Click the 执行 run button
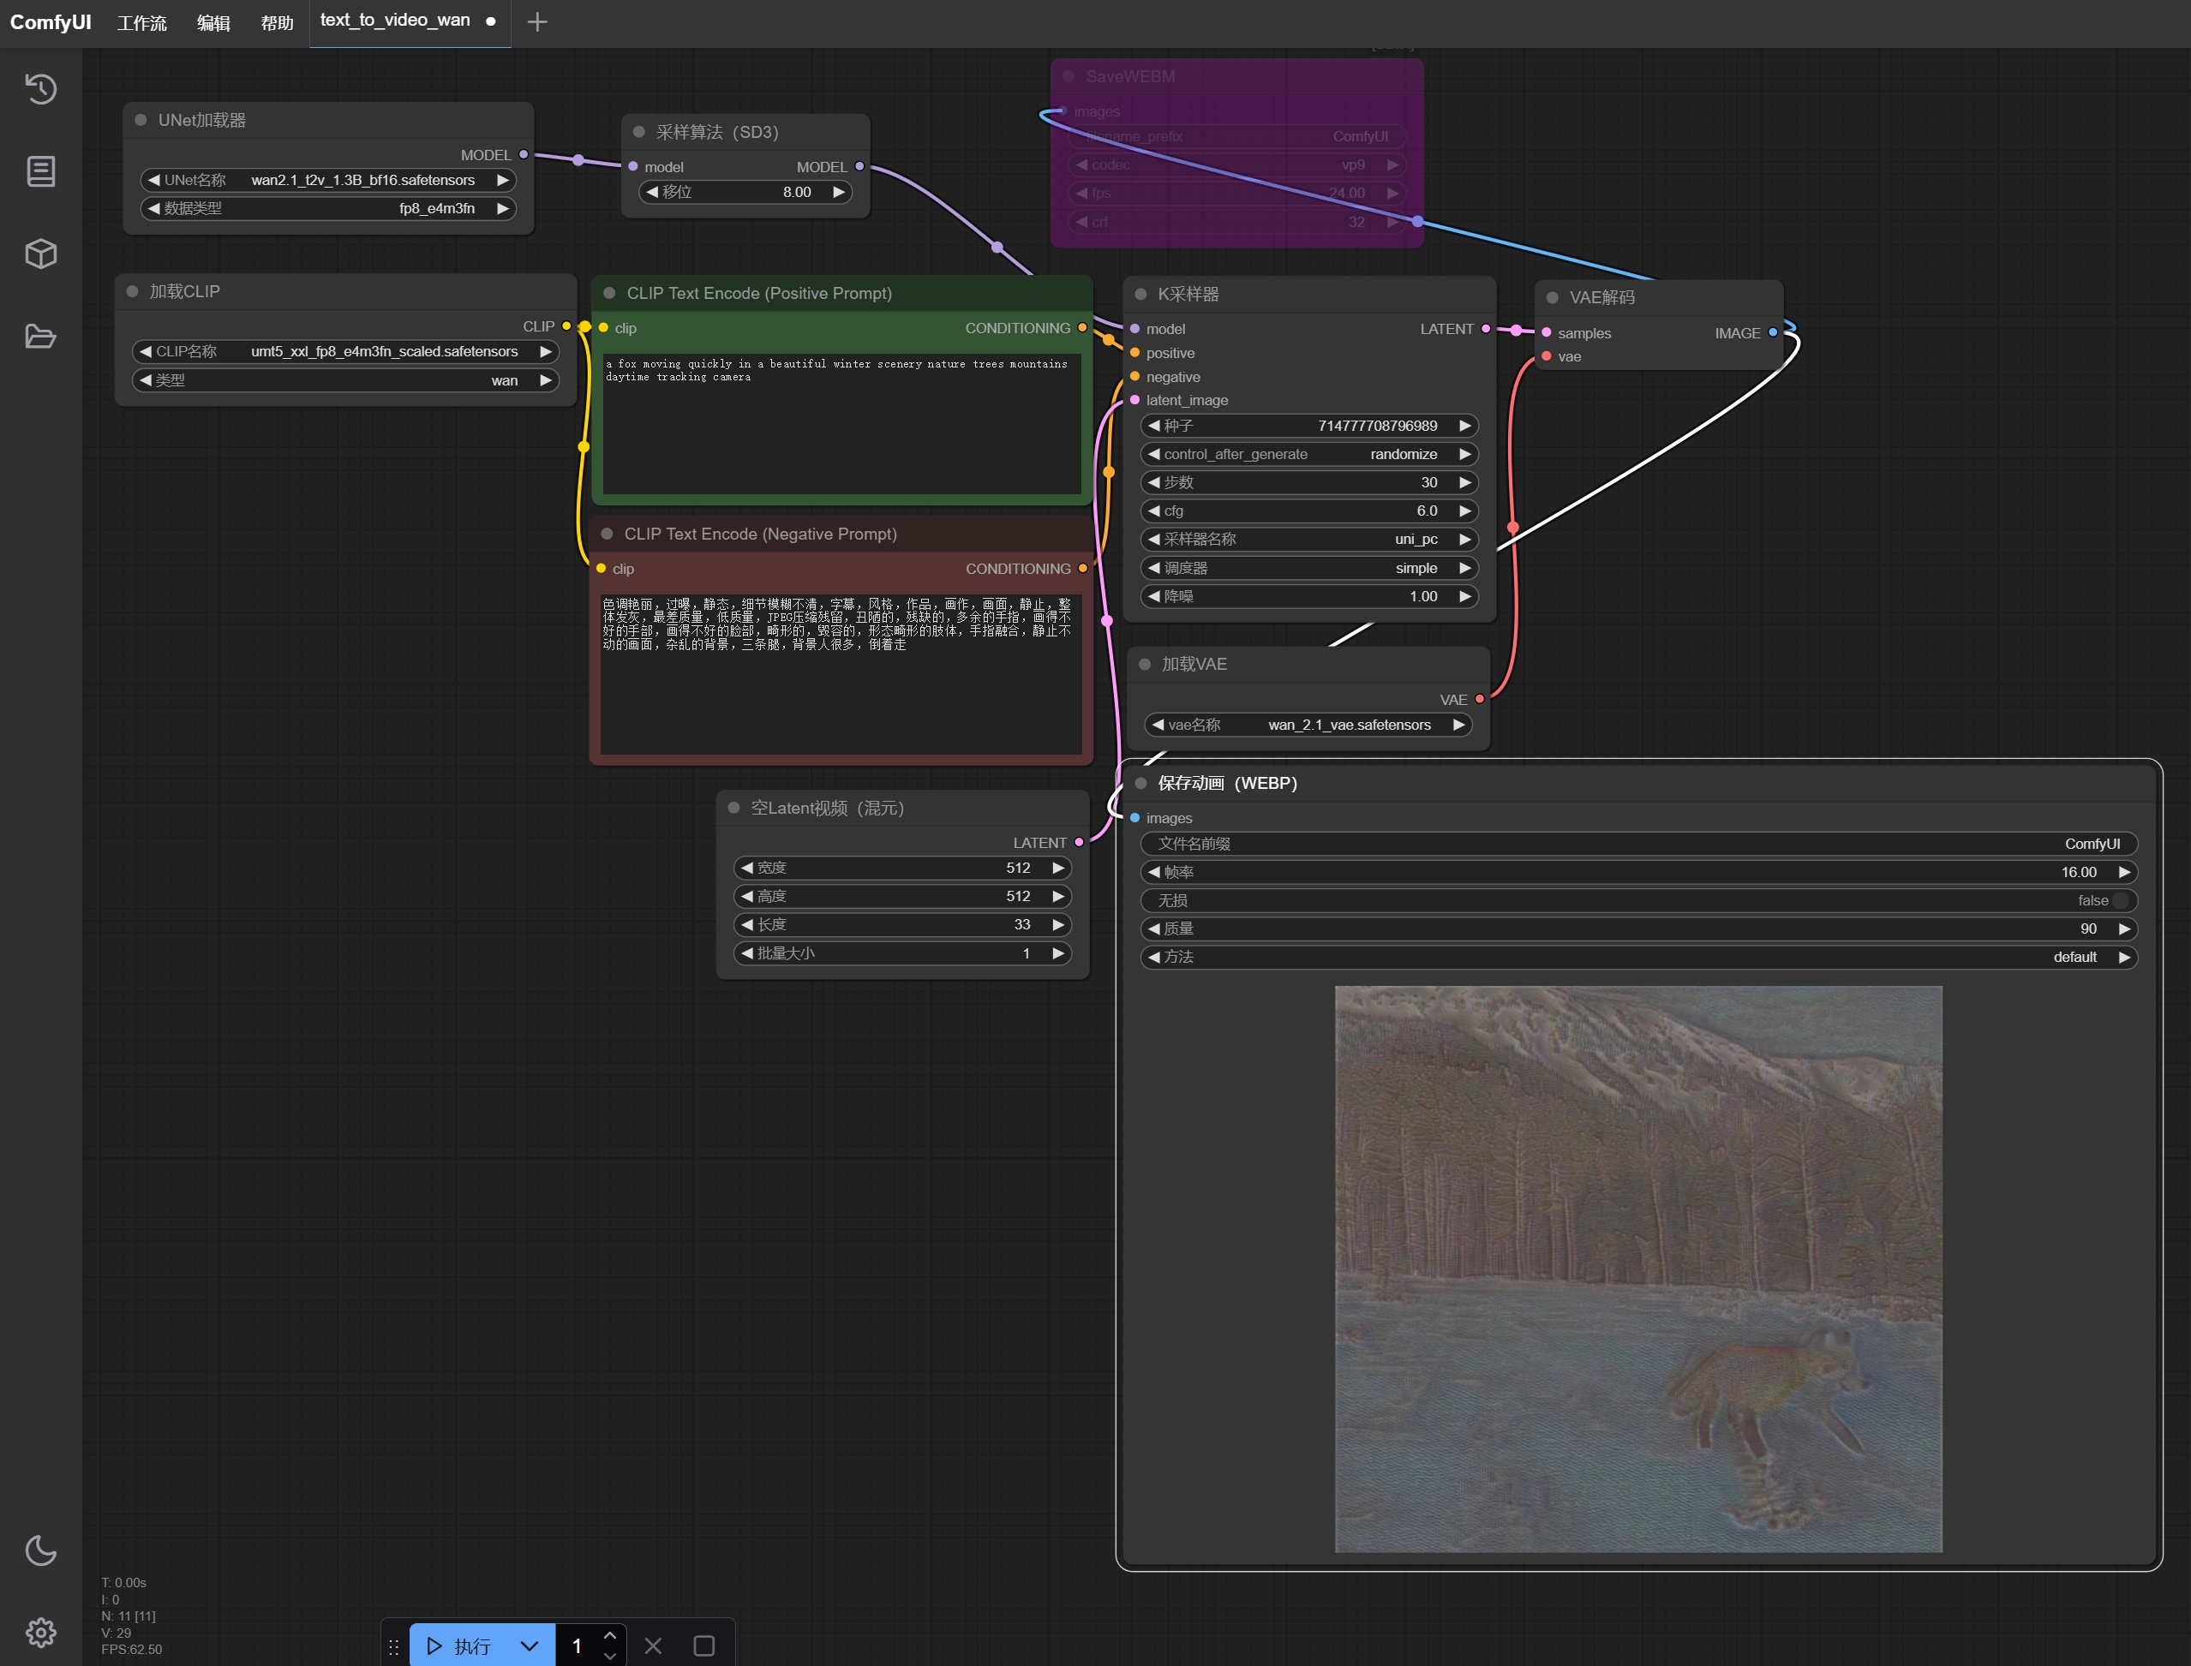Screen dimensions: 2191x1666 pyautogui.click(x=460, y=1646)
